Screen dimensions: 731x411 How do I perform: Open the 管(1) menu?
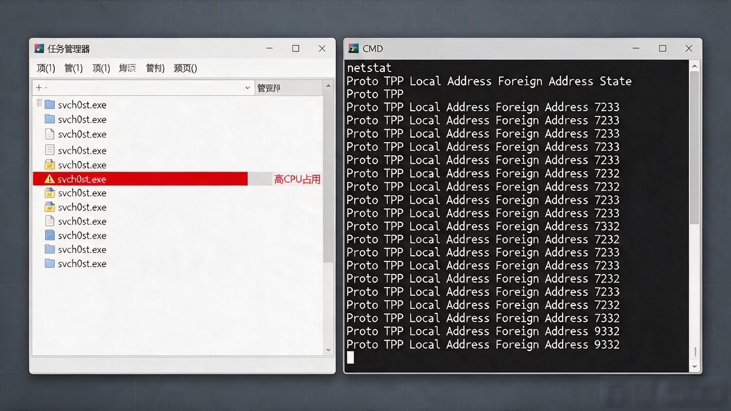click(74, 68)
